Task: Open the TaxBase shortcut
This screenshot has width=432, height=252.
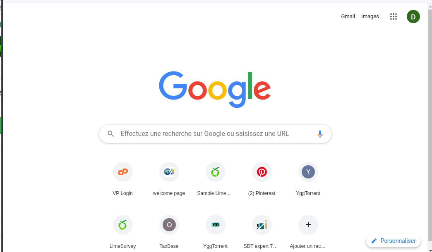Action: [x=169, y=225]
